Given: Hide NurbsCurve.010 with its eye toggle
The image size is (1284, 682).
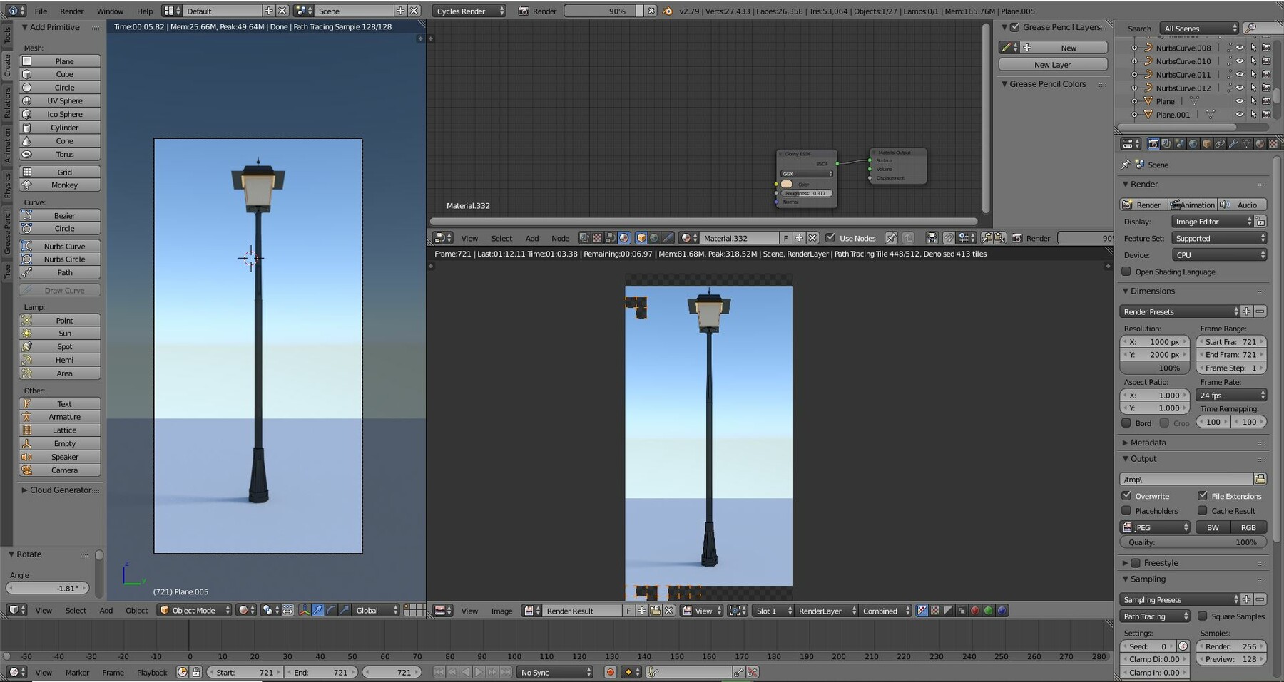Looking at the screenshot, I should (x=1240, y=61).
